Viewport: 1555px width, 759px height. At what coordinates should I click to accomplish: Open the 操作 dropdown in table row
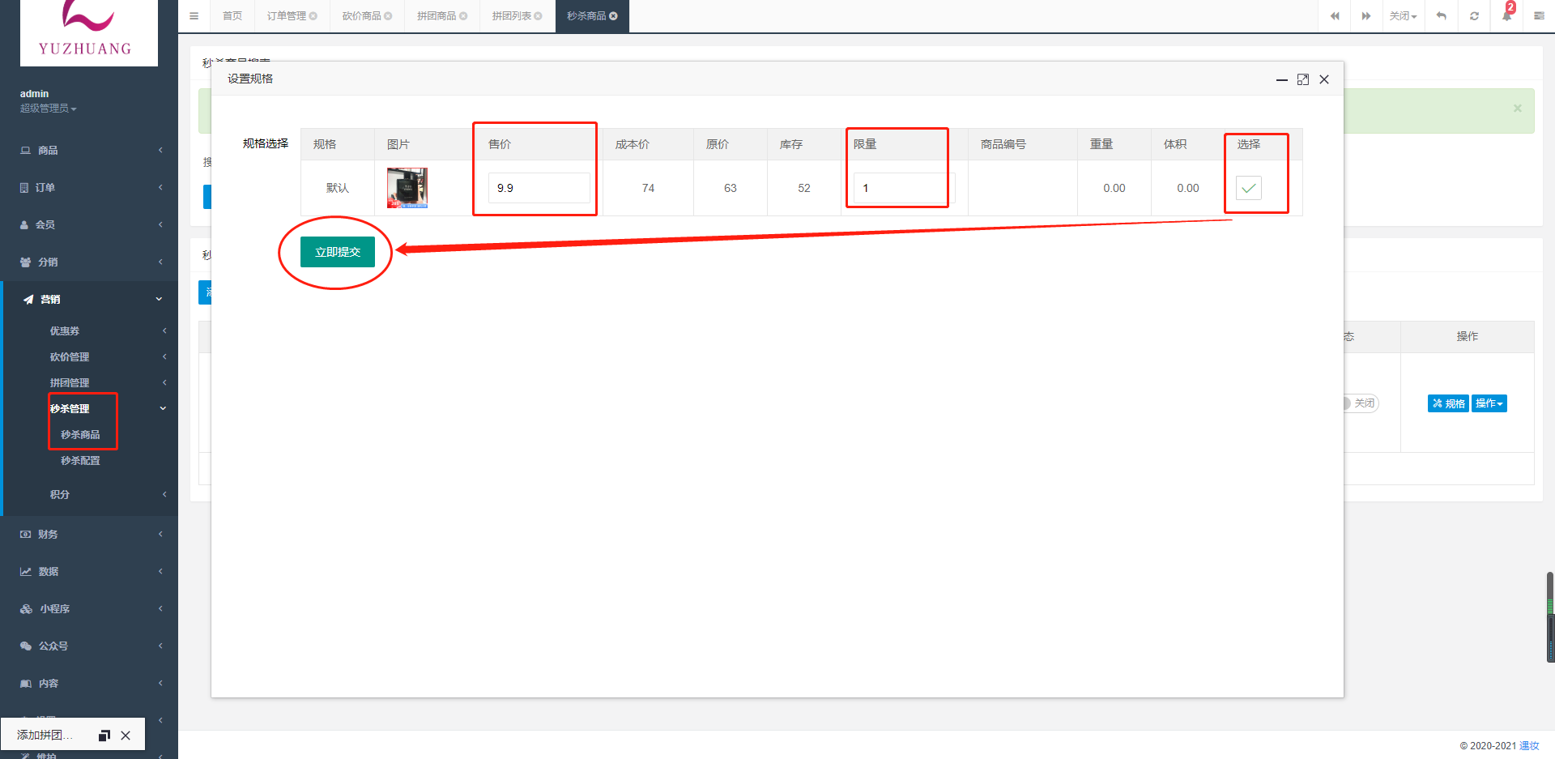pos(1489,403)
